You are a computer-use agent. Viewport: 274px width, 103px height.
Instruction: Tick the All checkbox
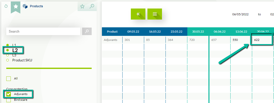[x=9, y=79]
